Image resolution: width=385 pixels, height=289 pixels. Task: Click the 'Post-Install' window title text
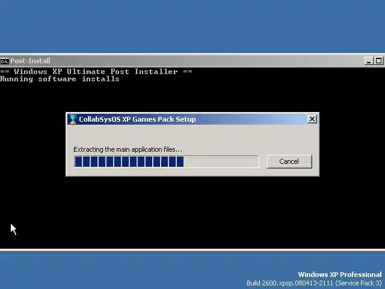30,61
